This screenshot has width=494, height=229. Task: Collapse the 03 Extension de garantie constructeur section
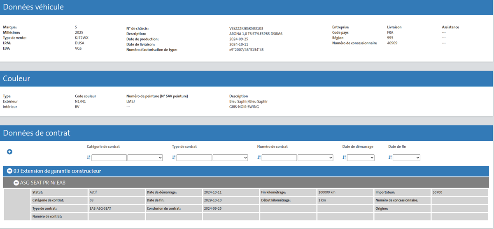pos(9,171)
